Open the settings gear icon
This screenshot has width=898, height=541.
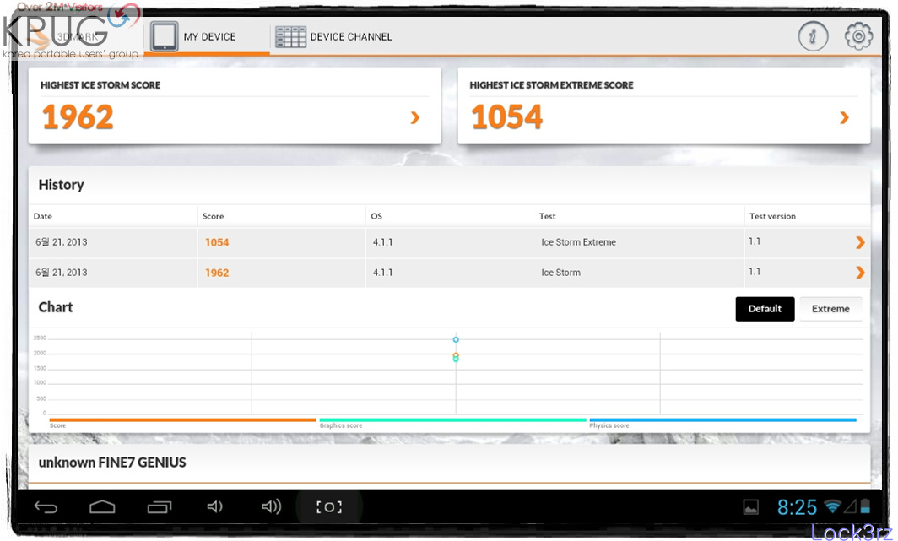tap(858, 36)
